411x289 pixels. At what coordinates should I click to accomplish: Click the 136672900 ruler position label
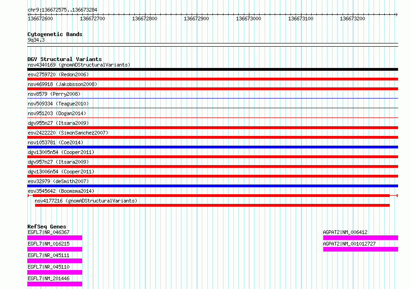tap(196, 18)
